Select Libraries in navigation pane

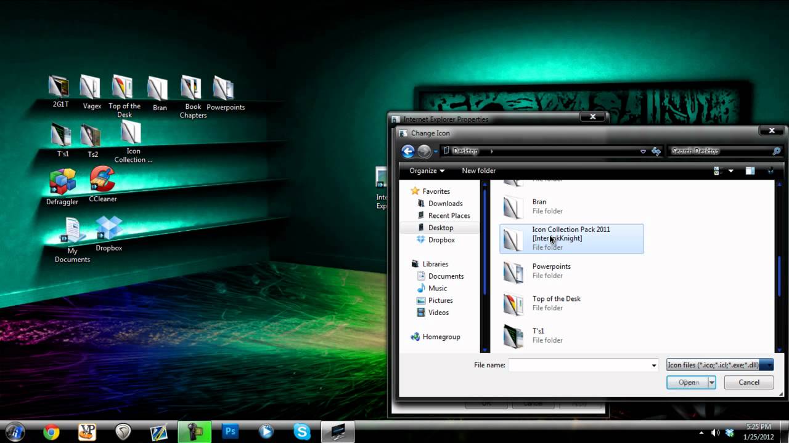tap(435, 264)
